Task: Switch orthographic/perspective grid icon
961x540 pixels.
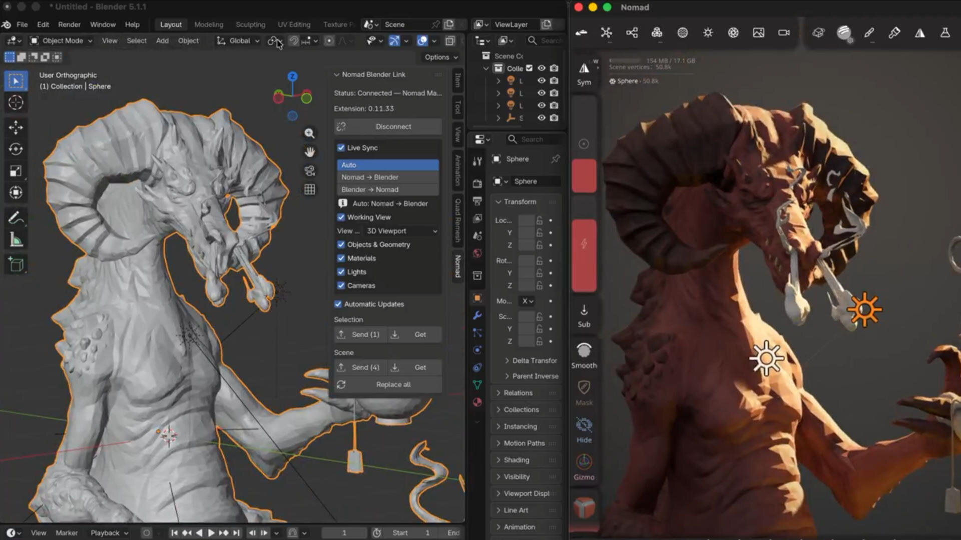Action: (x=310, y=189)
